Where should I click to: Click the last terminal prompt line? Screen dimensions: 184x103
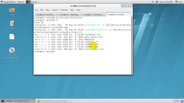pos(44,51)
